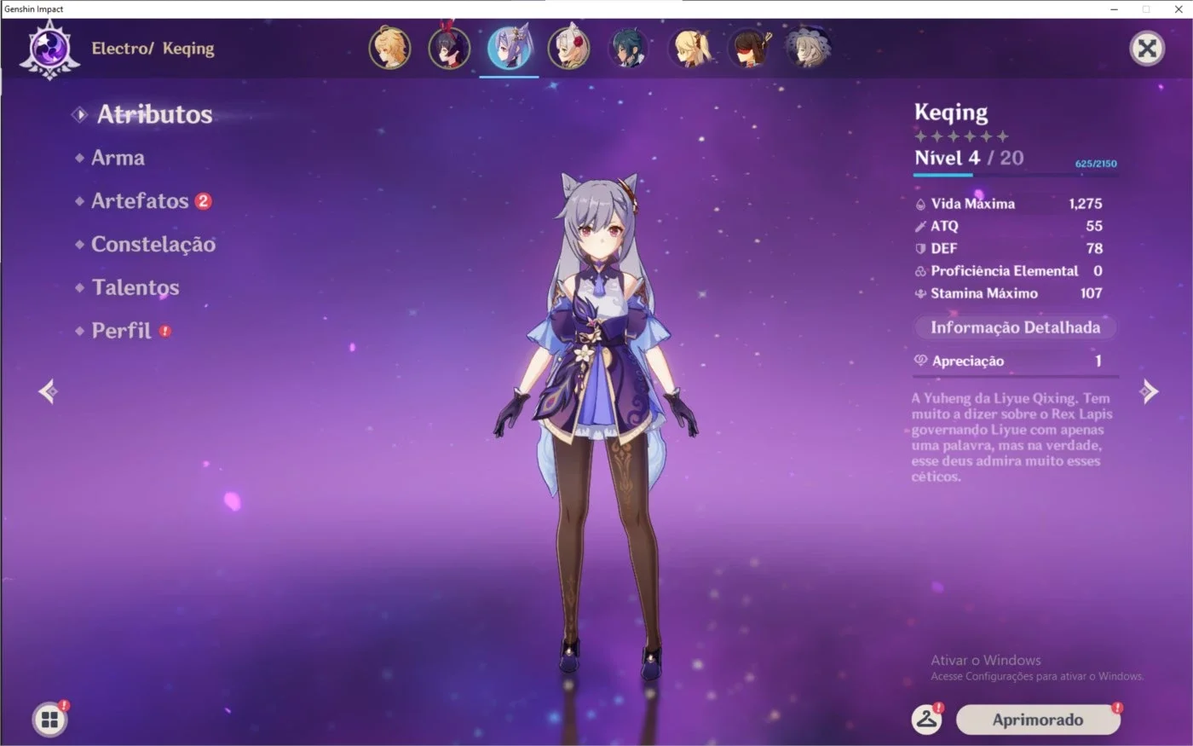Click the Electro/ Keqing title text
This screenshot has width=1193, height=746.
[153, 49]
